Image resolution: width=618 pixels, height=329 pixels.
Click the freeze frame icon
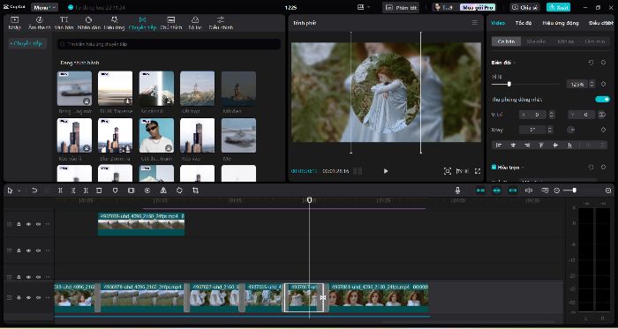[131, 191]
